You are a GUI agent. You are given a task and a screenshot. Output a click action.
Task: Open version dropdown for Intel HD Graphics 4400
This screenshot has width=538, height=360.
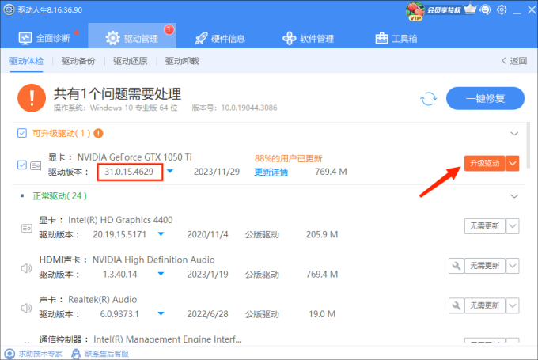coord(161,234)
